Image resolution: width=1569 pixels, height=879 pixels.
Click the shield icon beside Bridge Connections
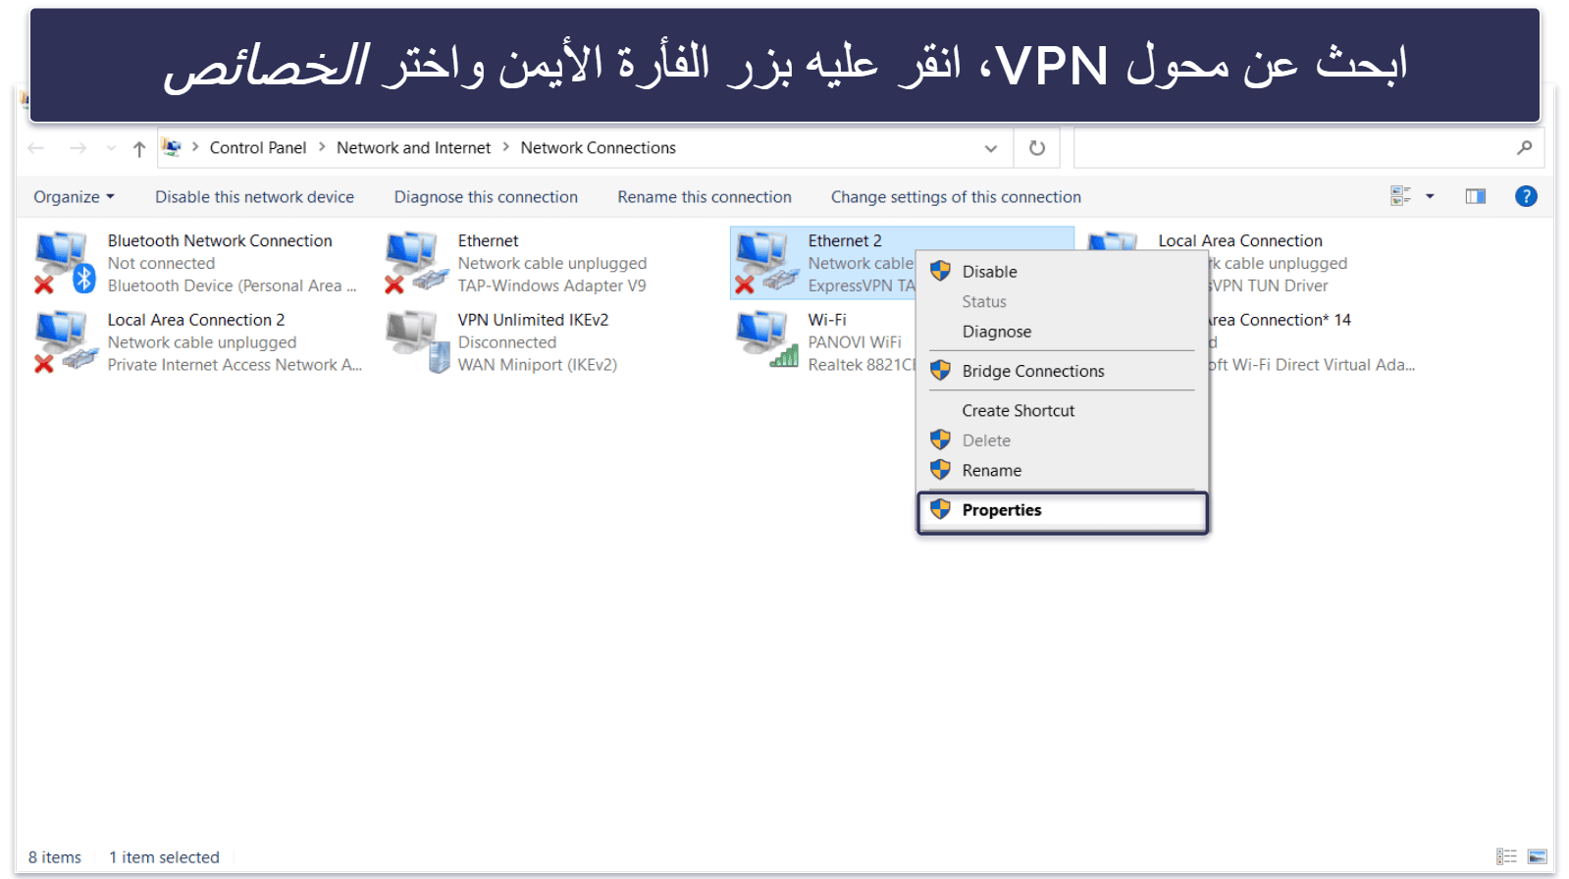940,370
